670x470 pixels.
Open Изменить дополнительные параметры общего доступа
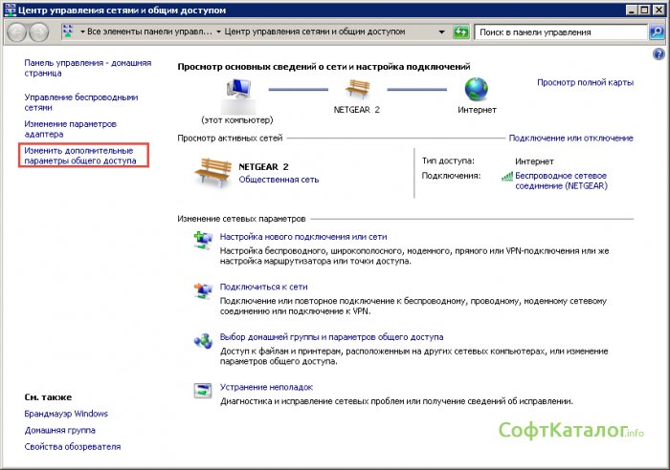pos(80,156)
